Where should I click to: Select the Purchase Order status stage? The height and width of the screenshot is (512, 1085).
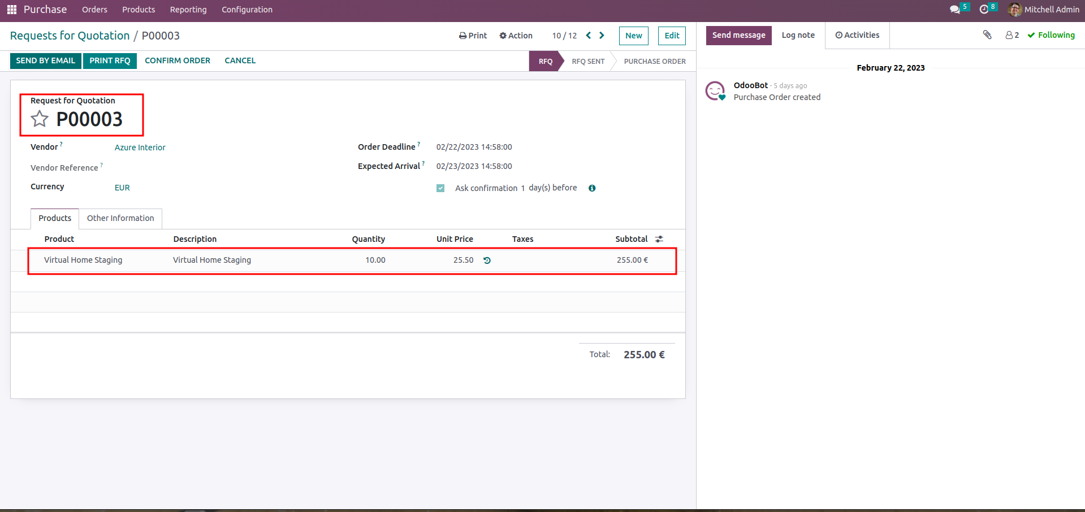pos(655,61)
